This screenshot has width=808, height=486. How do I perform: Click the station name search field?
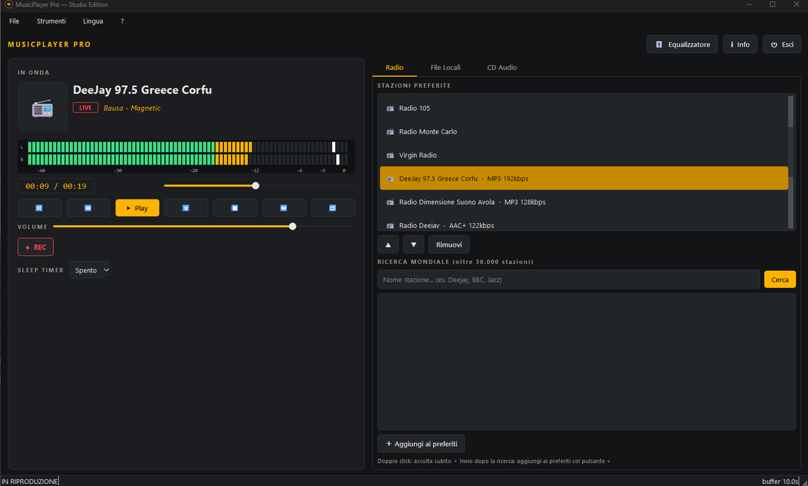pyautogui.click(x=569, y=280)
